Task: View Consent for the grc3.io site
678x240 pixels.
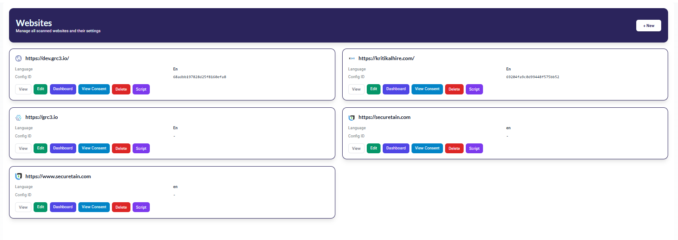Action: [x=94, y=148]
